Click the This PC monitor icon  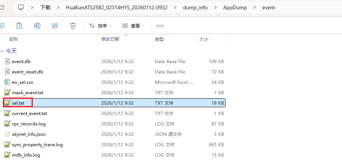pos(21,7)
